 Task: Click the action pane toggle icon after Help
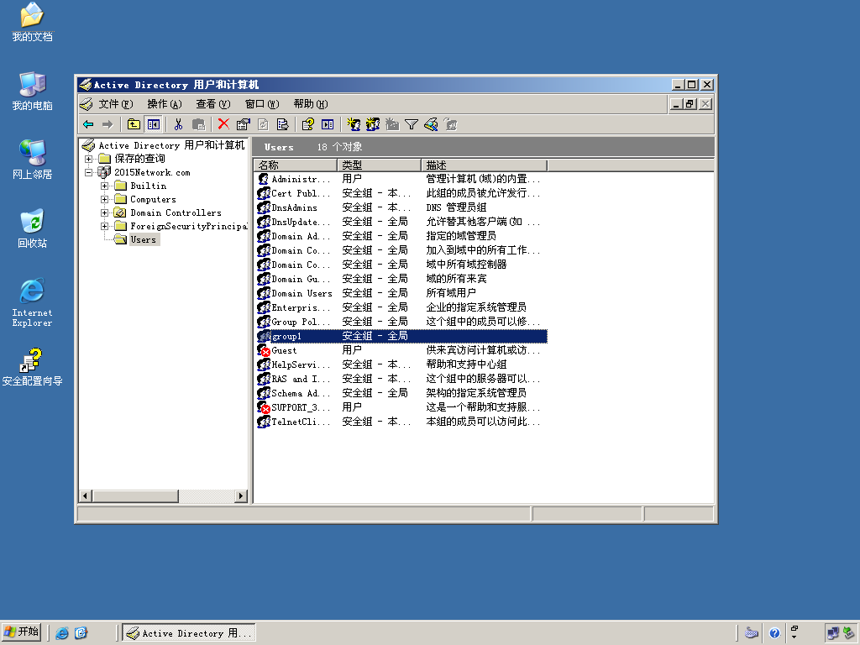pos(328,124)
